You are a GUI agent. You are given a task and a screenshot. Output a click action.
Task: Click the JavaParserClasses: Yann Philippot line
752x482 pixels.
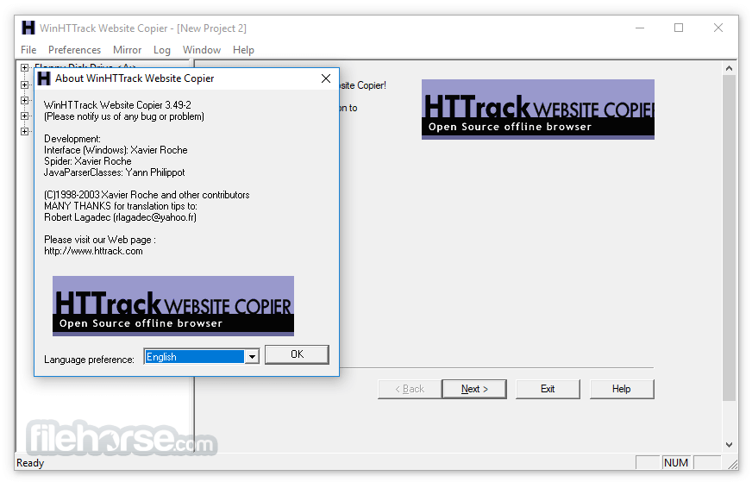(114, 172)
